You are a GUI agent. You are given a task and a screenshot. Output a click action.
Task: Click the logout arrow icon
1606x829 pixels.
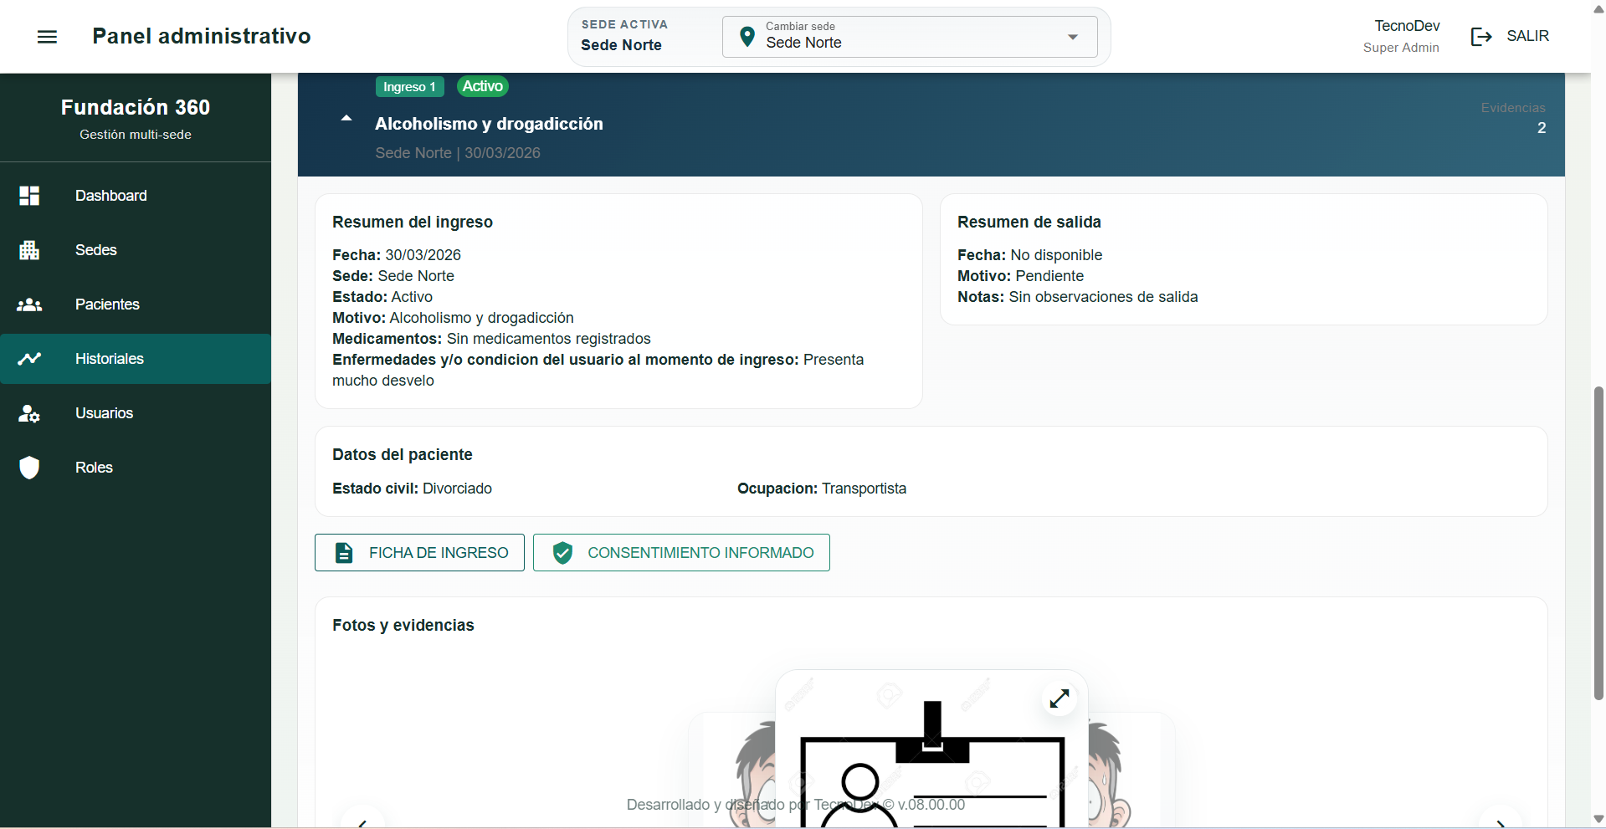point(1481,37)
